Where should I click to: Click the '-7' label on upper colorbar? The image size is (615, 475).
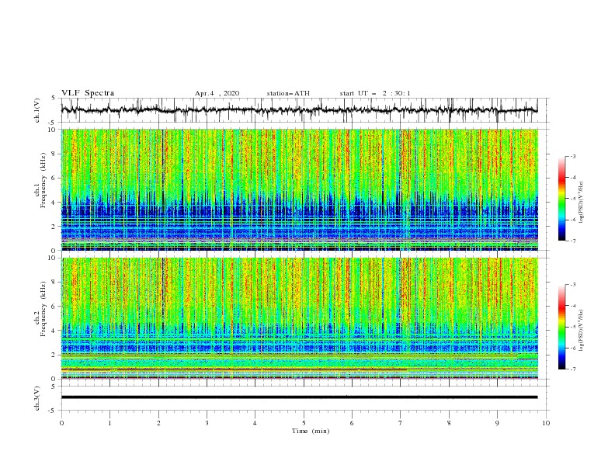coord(573,241)
